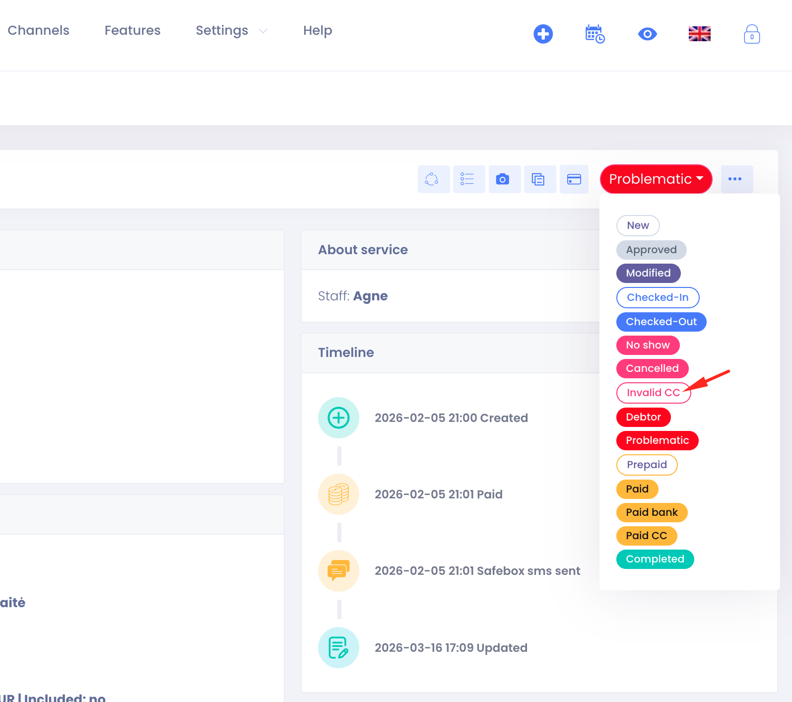Click the Help link

tap(318, 31)
